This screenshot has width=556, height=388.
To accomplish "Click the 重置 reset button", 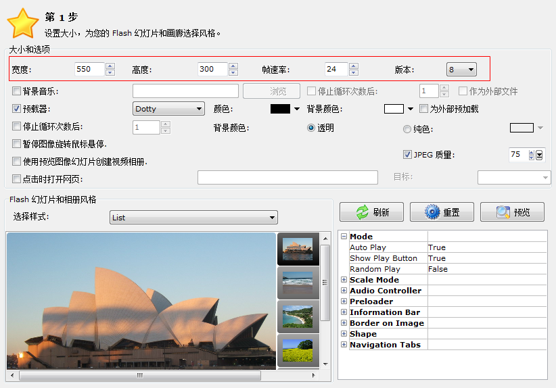I will [x=442, y=212].
